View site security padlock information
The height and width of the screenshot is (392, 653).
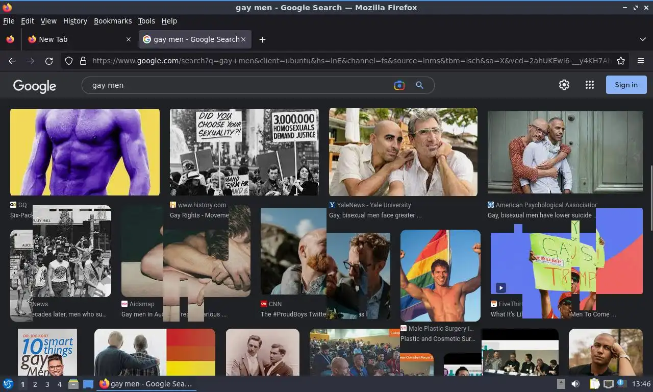pos(83,61)
